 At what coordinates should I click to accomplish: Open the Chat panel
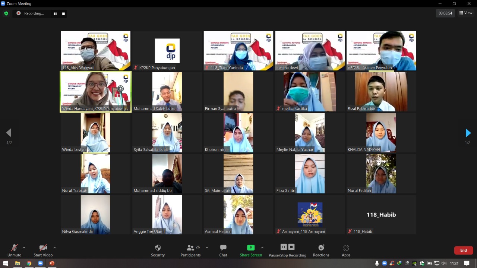(x=223, y=250)
